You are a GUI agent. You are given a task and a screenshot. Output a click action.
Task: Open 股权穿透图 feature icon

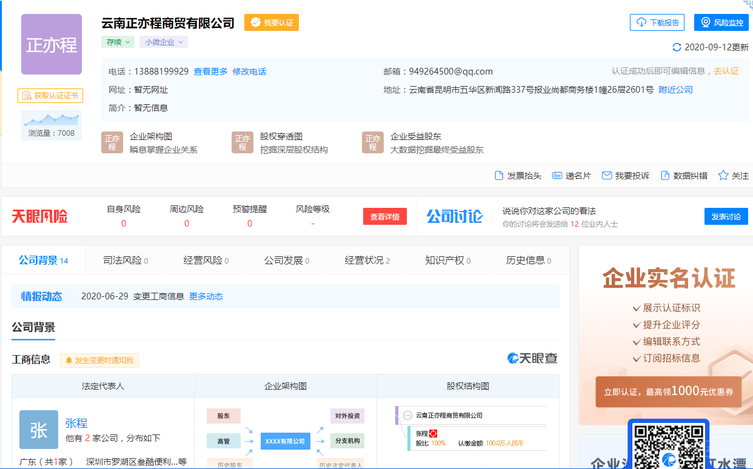[x=243, y=143]
